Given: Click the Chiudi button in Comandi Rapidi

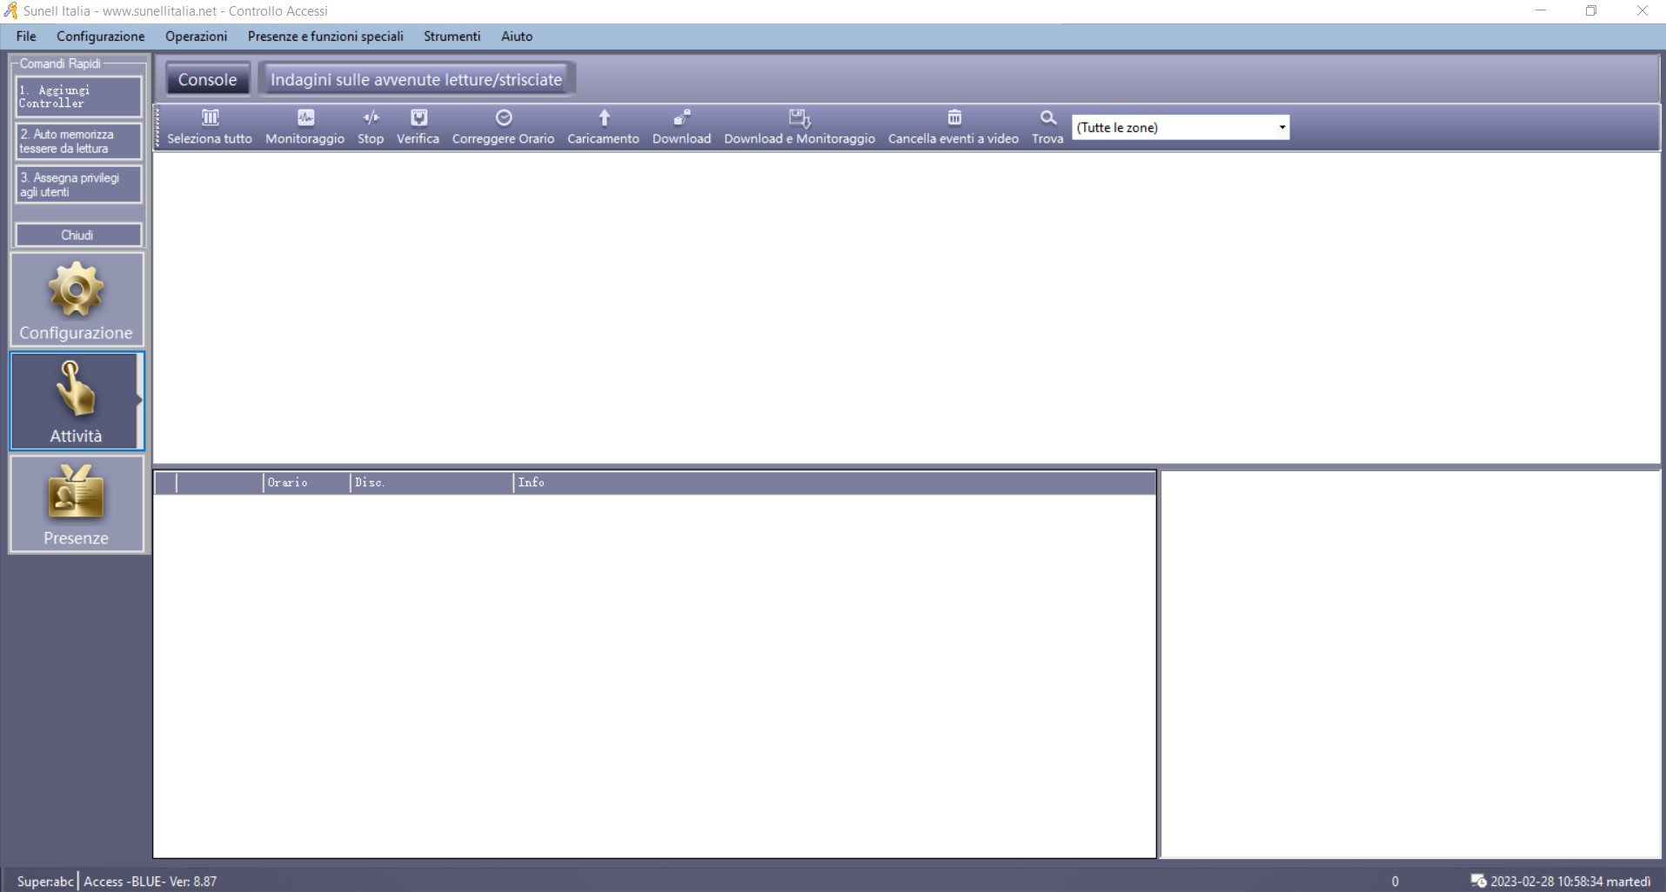Looking at the screenshot, I should [x=78, y=236].
